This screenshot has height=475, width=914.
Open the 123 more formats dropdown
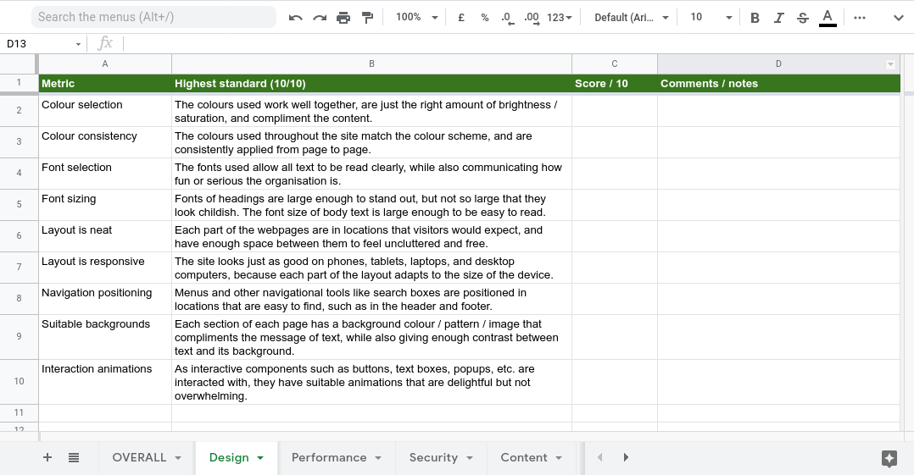(560, 18)
